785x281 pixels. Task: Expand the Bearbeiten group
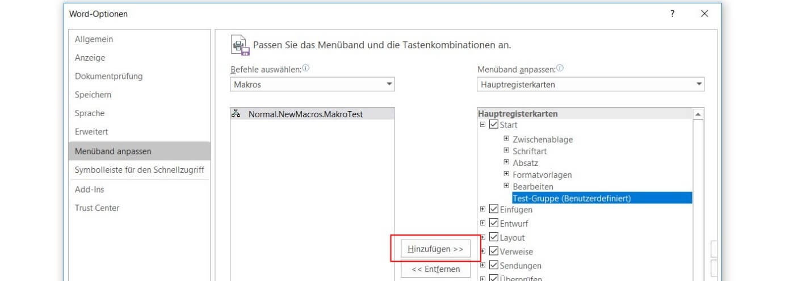point(507,186)
